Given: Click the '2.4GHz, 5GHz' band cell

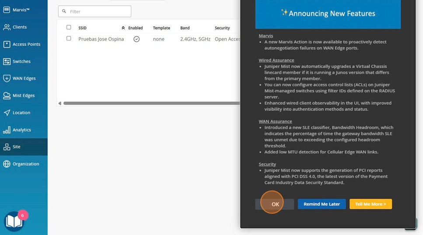Looking at the screenshot, I should [x=195, y=39].
